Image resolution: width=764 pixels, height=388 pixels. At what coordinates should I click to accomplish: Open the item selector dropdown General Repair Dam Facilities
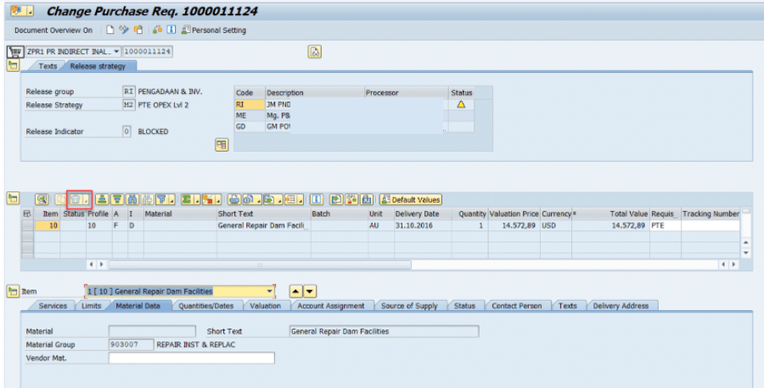click(272, 291)
